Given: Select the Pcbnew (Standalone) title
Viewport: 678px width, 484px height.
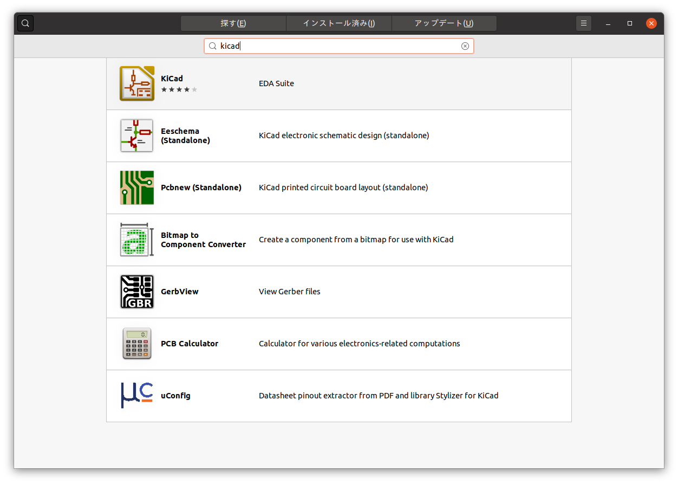Looking at the screenshot, I should point(201,188).
